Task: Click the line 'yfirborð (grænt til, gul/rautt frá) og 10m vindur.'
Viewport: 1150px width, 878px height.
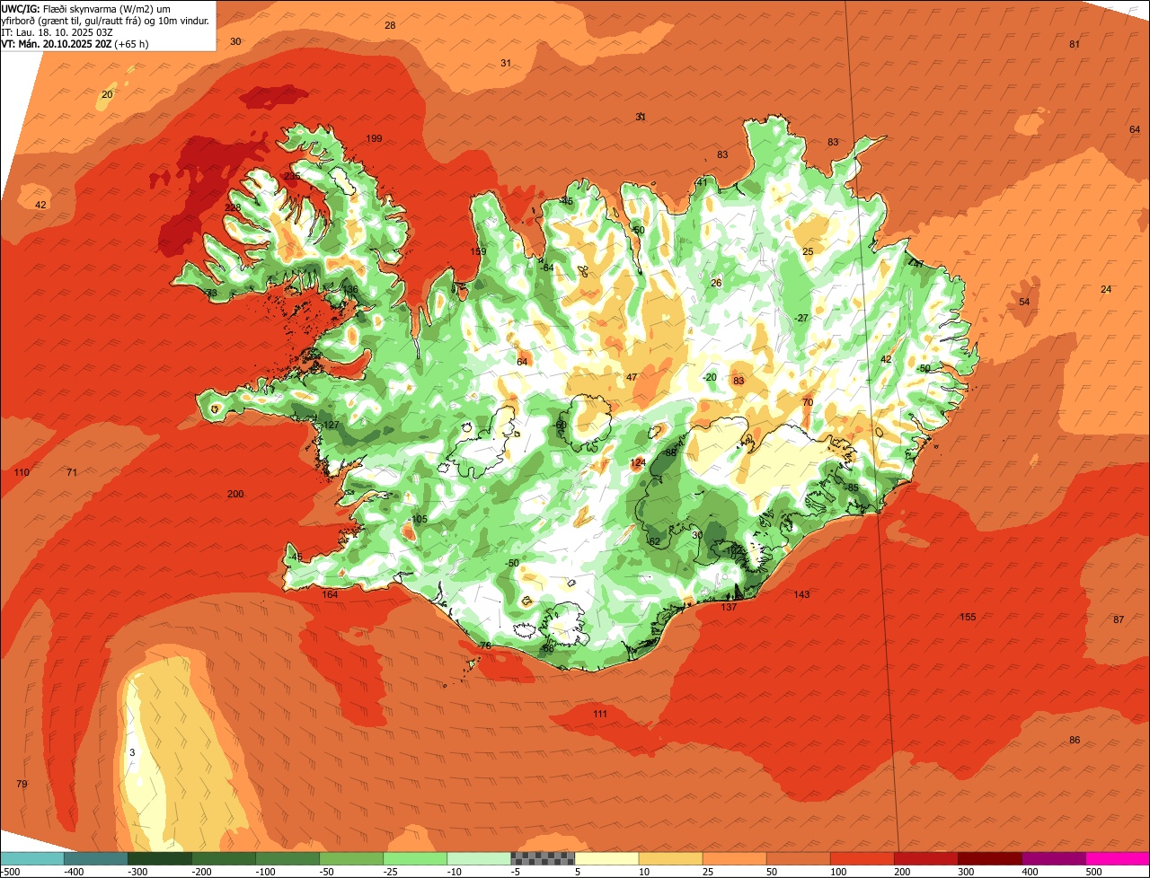Action: (x=106, y=20)
